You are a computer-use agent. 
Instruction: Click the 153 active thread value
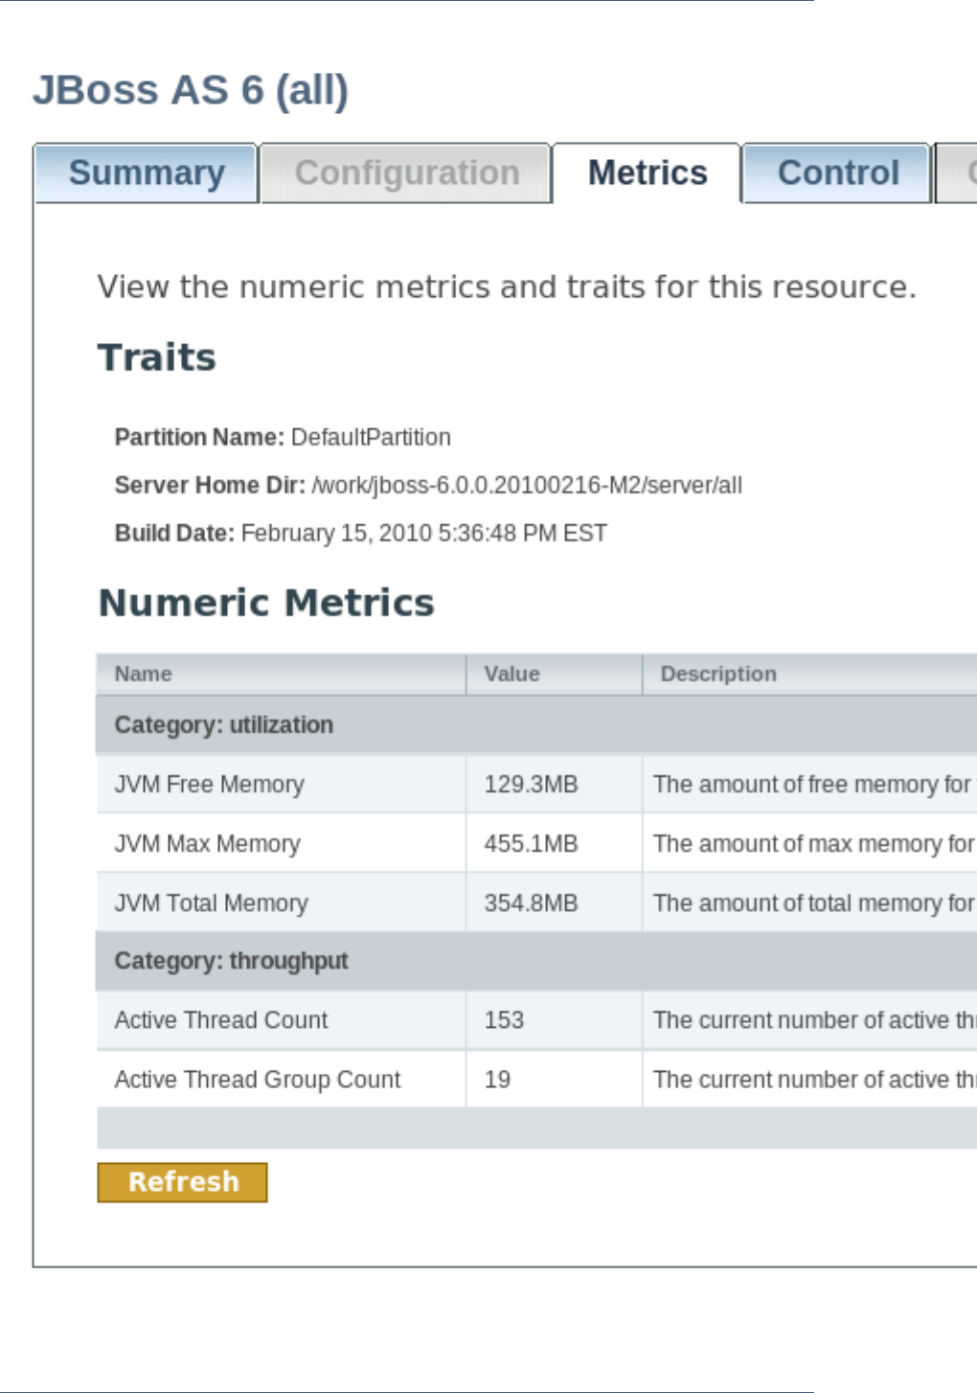pyautogui.click(x=505, y=1020)
